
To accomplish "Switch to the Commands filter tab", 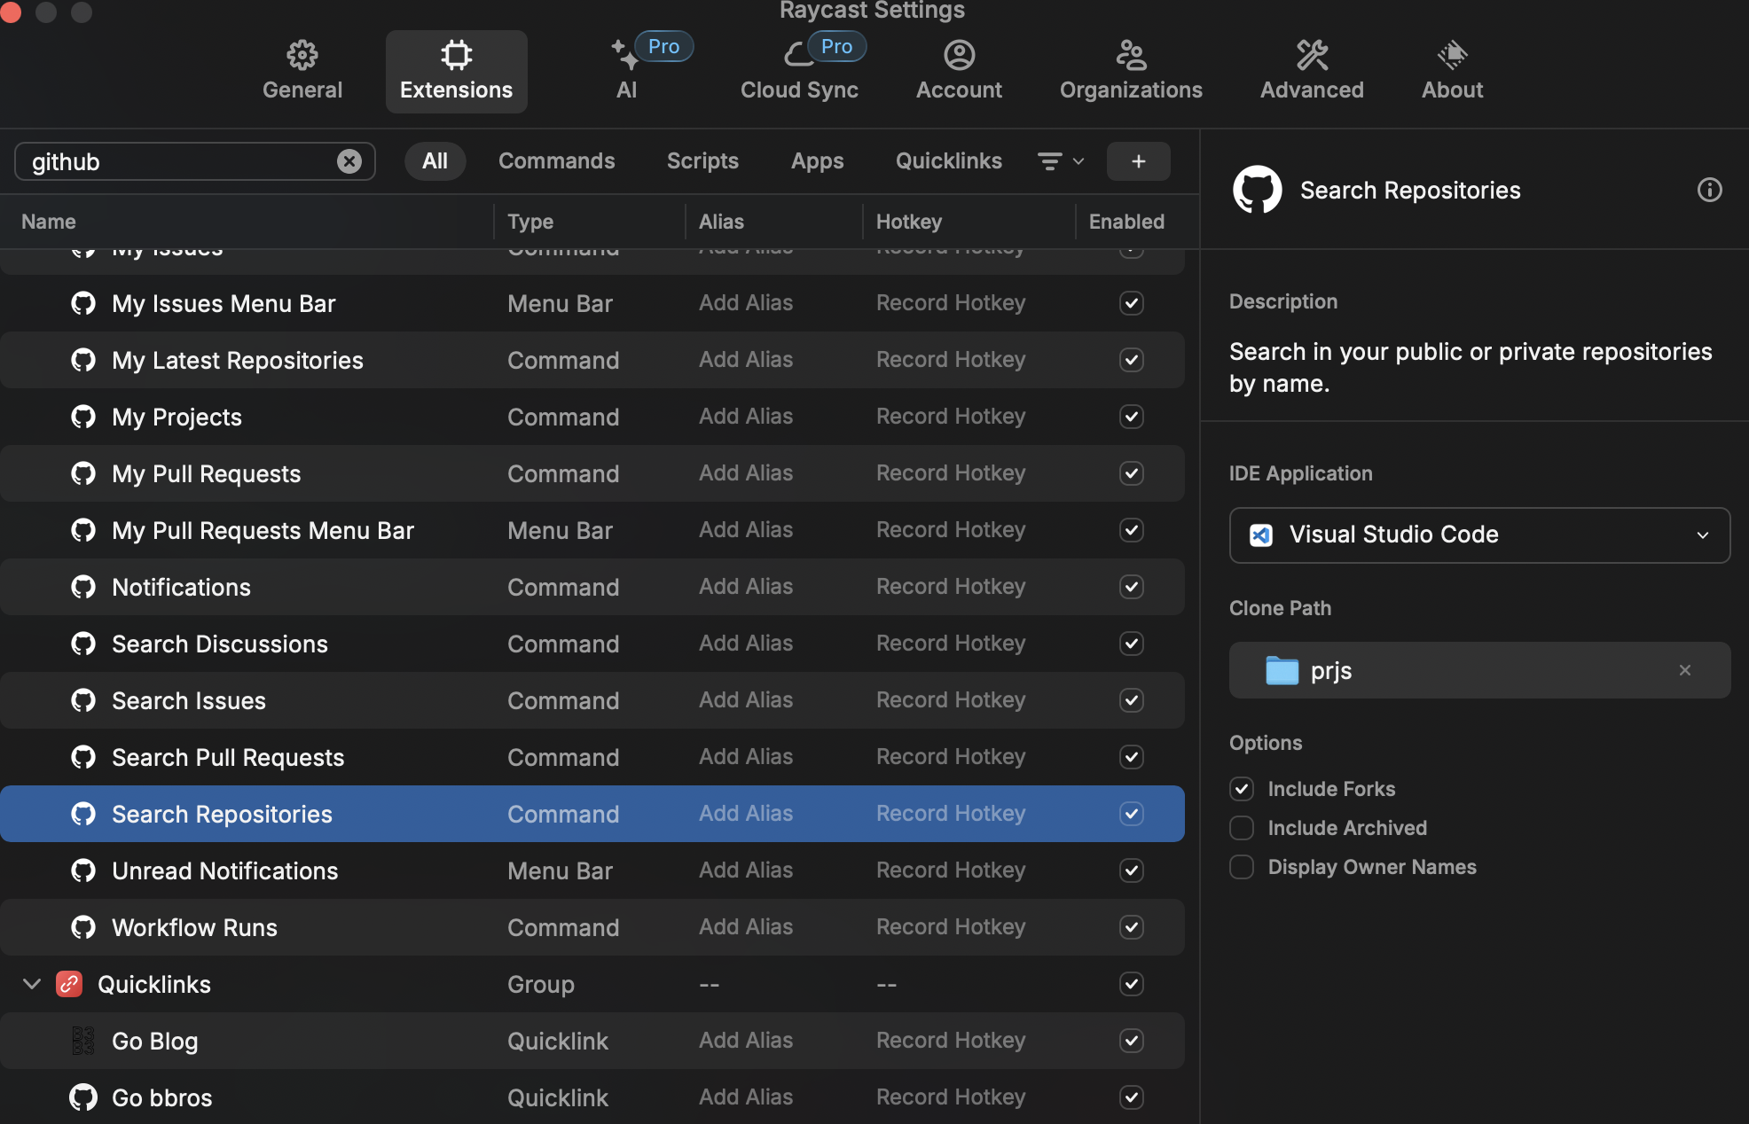I will pyautogui.click(x=556, y=161).
